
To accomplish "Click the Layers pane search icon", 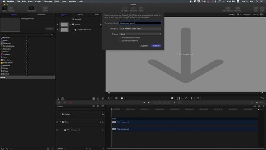I will pos(58,99).
